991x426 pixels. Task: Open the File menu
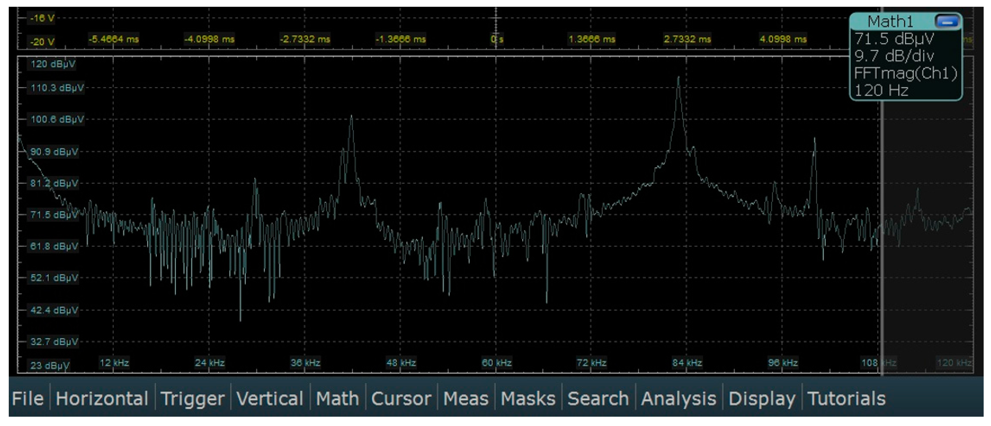tap(28, 398)
